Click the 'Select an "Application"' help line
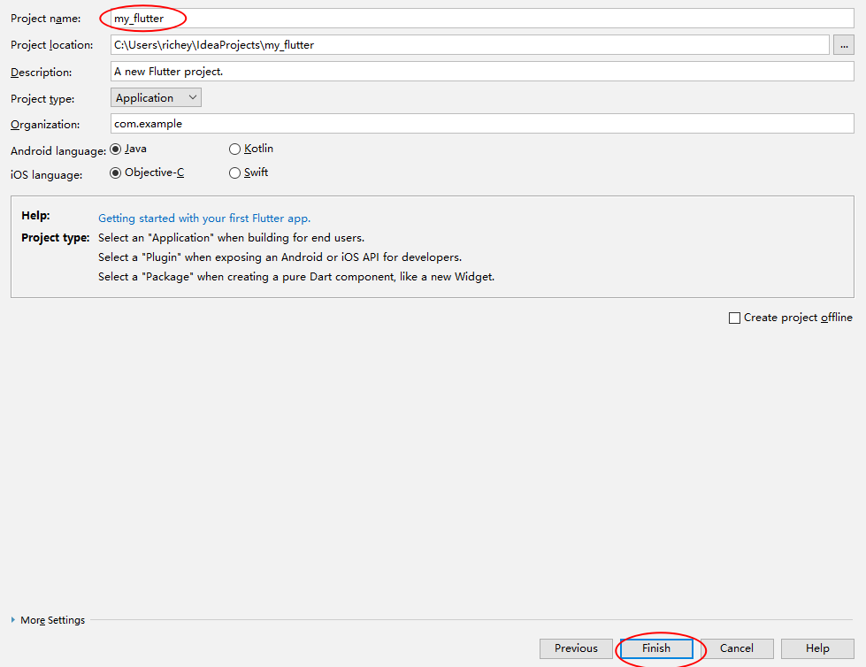This screenshot has width=866, height=667. tap(232, 238)
